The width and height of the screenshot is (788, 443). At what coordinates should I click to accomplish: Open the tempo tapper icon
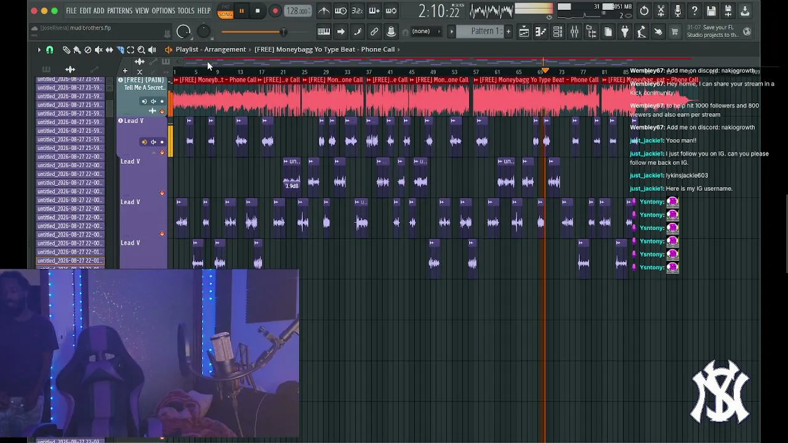coord(641,32)
